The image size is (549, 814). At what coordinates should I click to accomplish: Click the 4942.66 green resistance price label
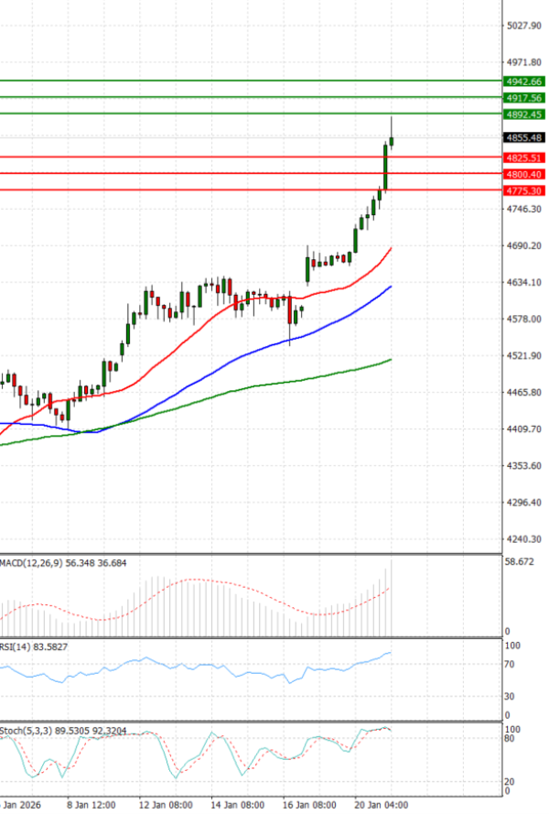click(523, 81)
